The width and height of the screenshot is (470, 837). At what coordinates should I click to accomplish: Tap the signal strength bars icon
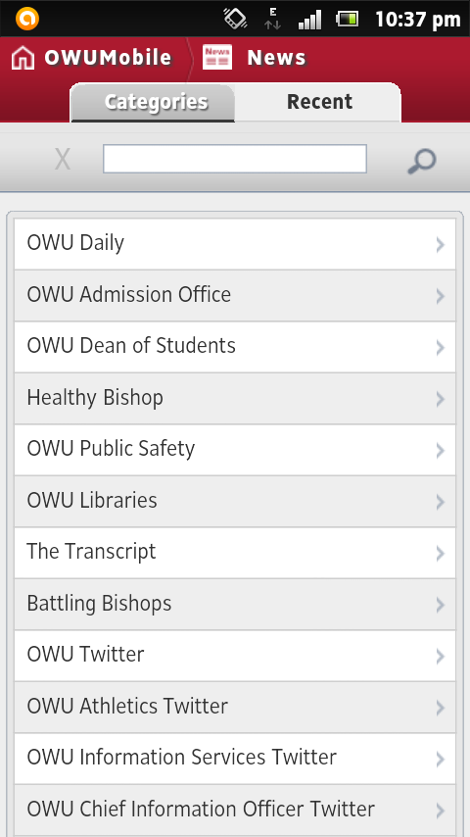click(x=309, y=20)
